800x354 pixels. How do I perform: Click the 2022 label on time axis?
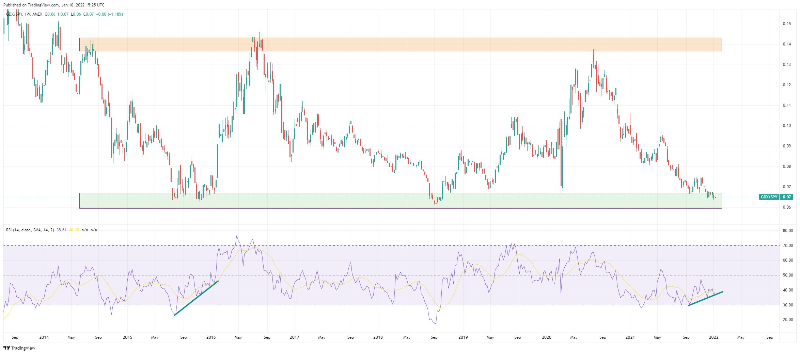[x=713, y=337]
